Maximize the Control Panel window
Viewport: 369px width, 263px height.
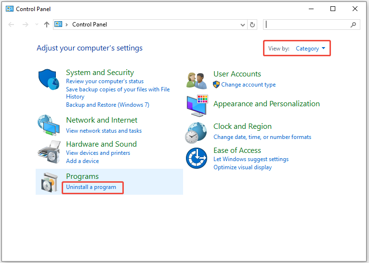pos(333,9)
